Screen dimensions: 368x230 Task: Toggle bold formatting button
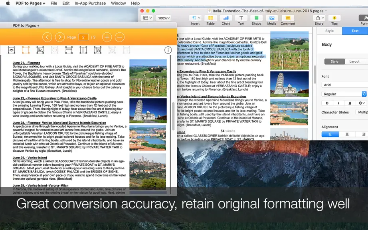tap(327, 103)
